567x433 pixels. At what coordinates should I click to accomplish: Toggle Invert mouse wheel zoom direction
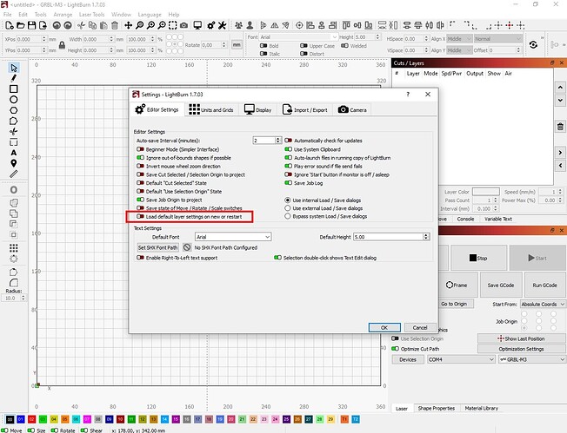coord(140,167)
